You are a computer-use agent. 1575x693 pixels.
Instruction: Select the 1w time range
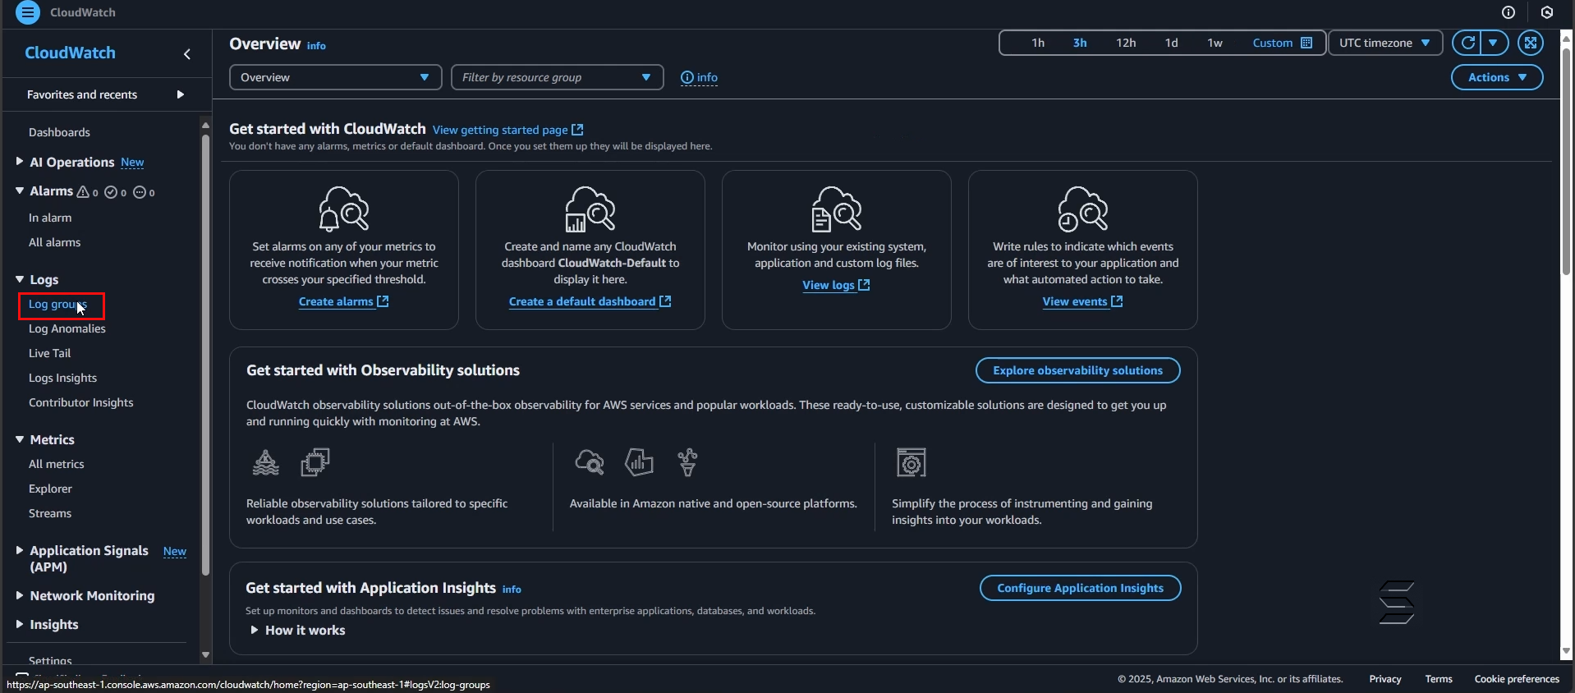[x=1215, y=43]
